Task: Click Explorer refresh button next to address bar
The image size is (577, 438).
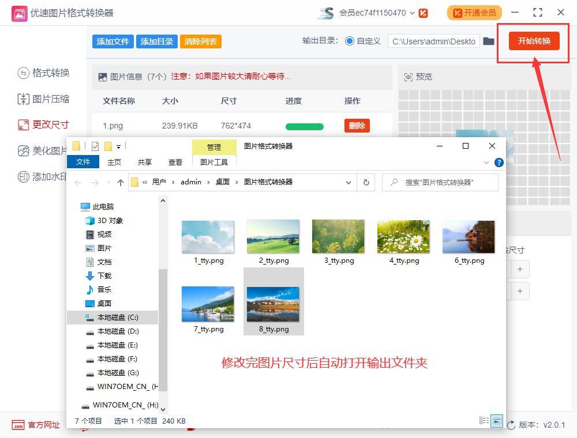Action: (366, 182)
